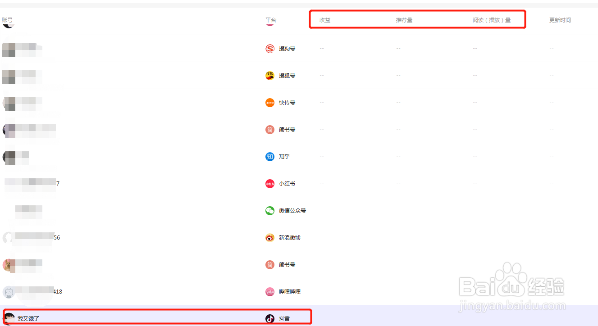598x326 pixels.
Task: Select the red 小红书 icon
Action: tap(269, 184)
